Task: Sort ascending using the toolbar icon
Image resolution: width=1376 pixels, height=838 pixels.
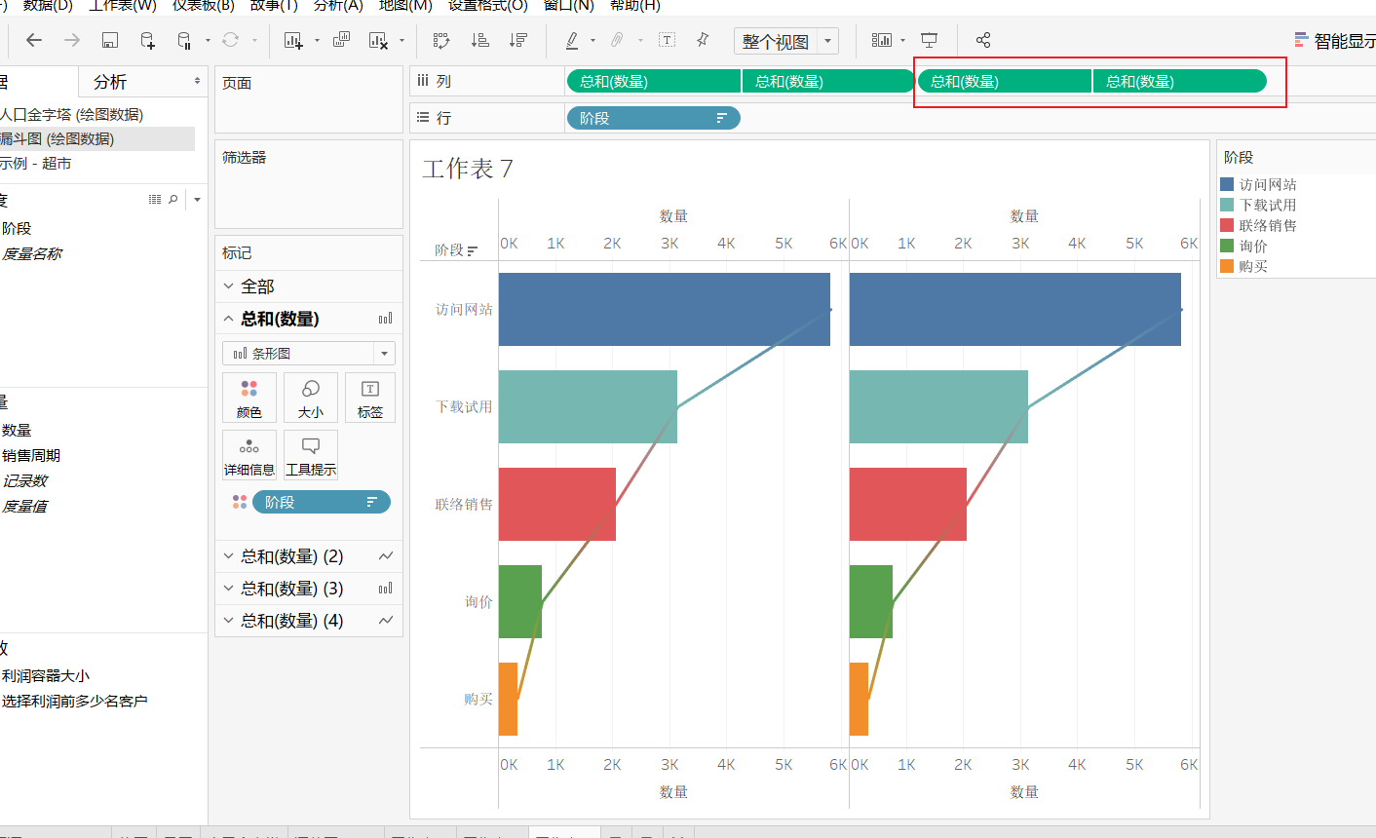Action: click(x=479, y=40)
